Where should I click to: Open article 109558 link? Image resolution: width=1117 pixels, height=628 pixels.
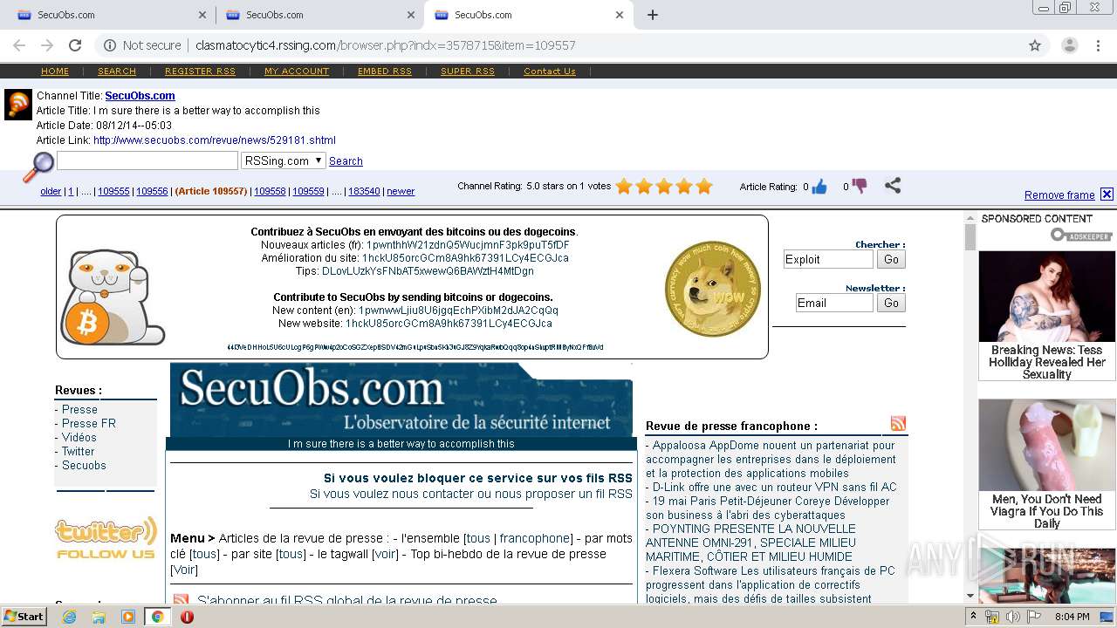(x=271, y=192)
